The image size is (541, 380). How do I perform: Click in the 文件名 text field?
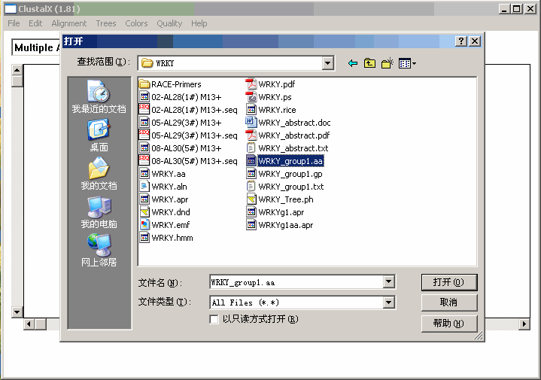point(296,282)
